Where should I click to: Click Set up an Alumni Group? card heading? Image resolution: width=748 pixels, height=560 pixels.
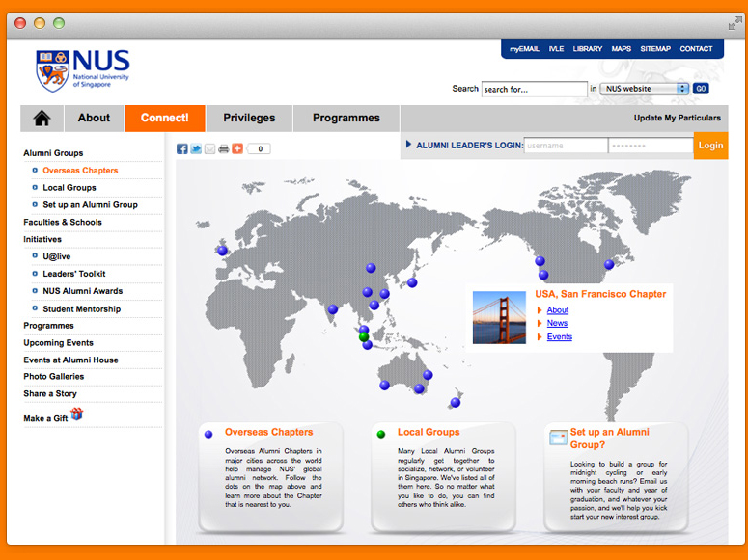pos(610,439)
